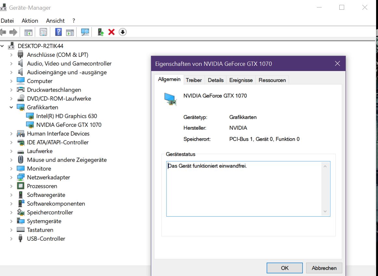Click the toolbar Back arrow icon
Viewport: 378px width, 276px height.
click(3, 32)
